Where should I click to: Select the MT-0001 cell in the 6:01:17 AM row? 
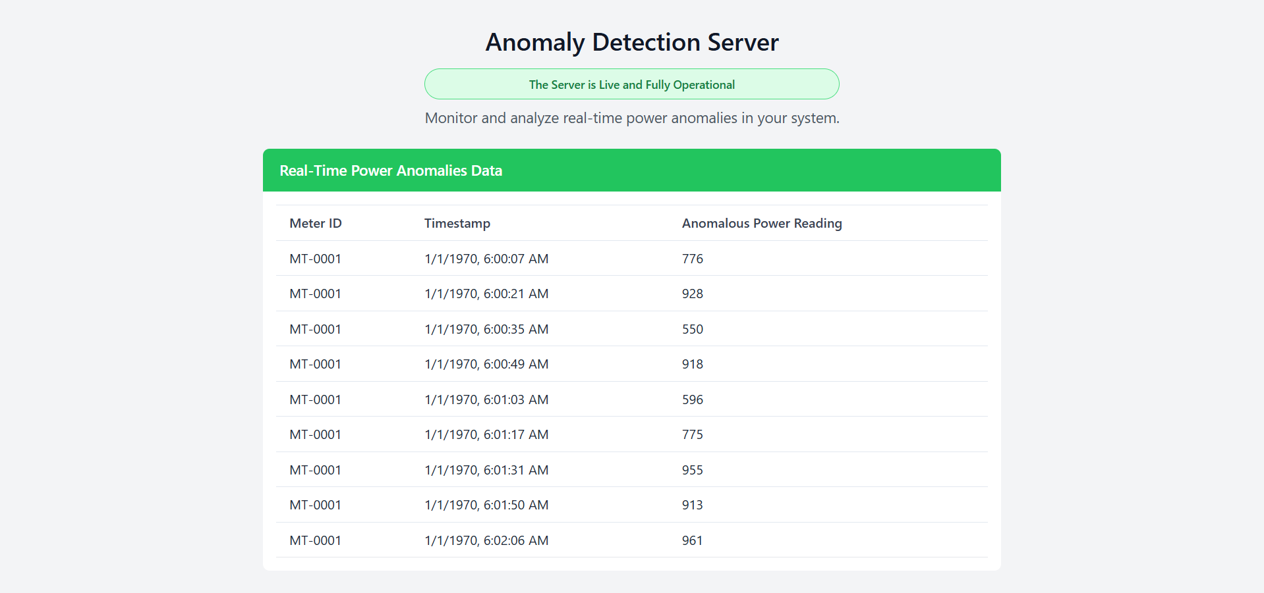tap(316, 434)
